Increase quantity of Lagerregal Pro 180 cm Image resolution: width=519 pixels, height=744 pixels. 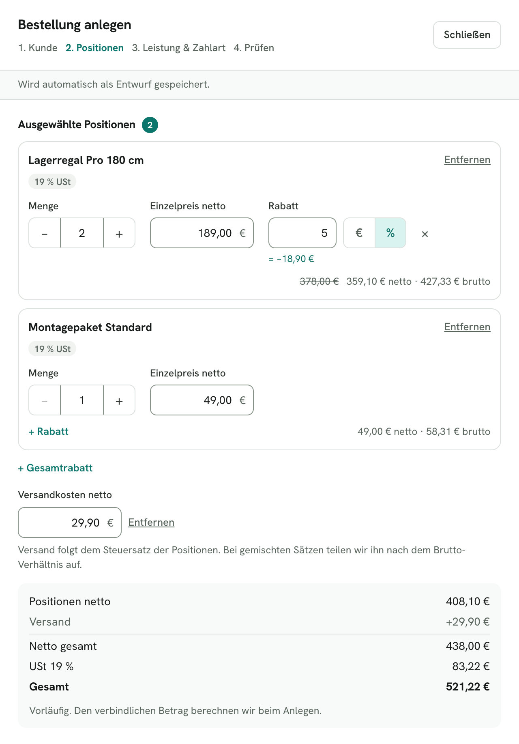coord(119,233)
